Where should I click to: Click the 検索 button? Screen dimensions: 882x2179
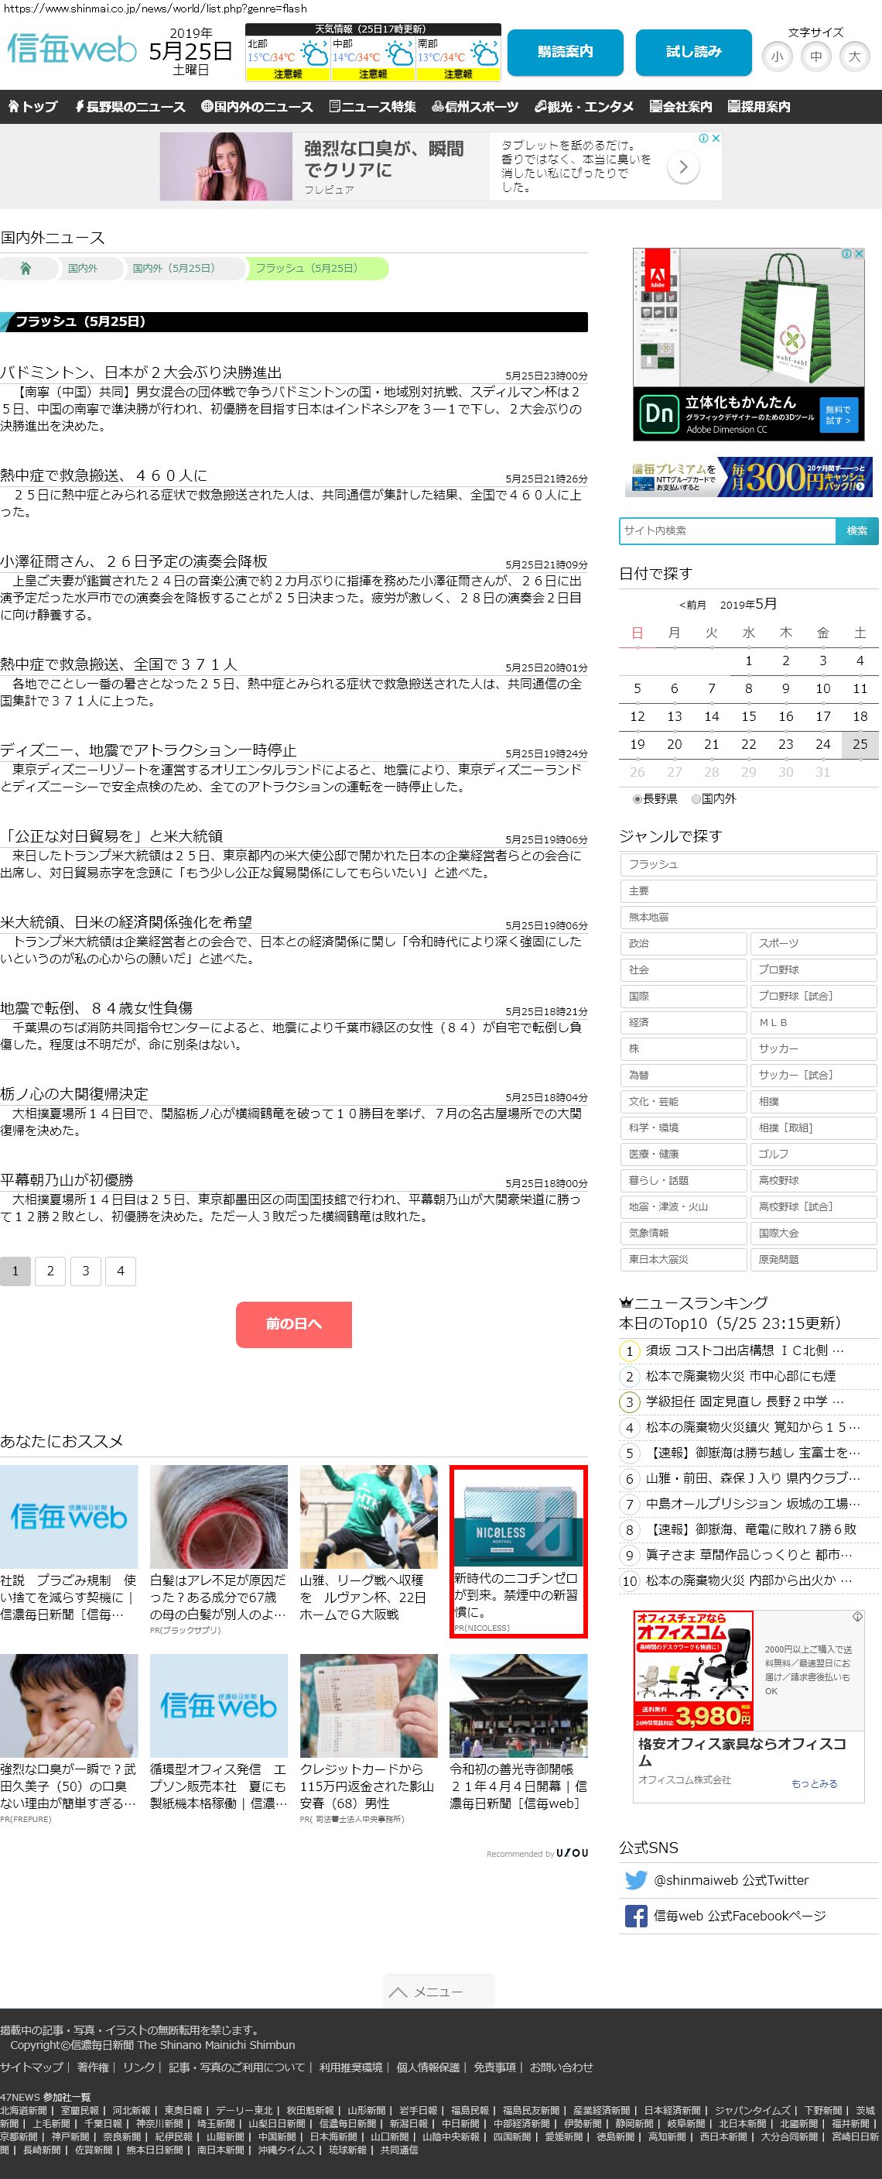click(x=856, y=530)
